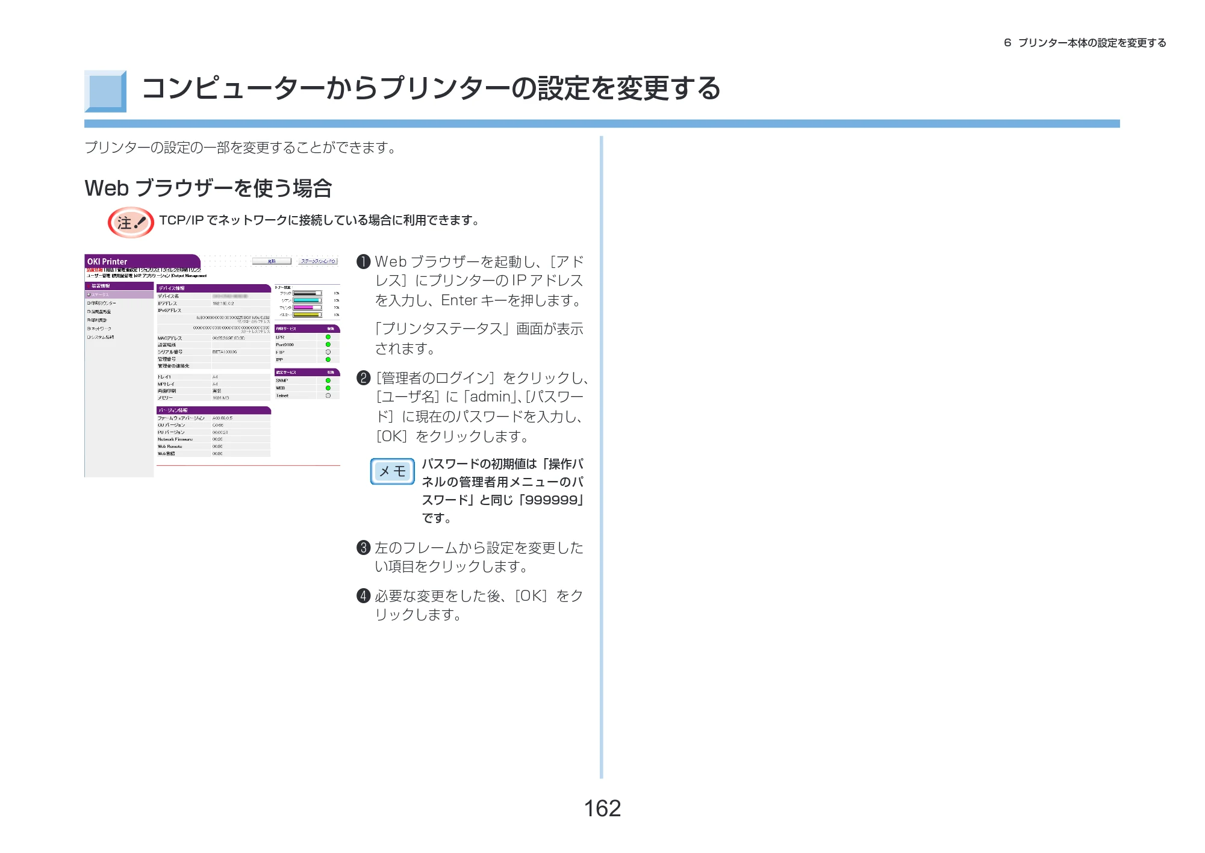Screen dimensions: 1205x853
Task: Click the green Port9100 status indicator
Action: click(x=328, y=344)
